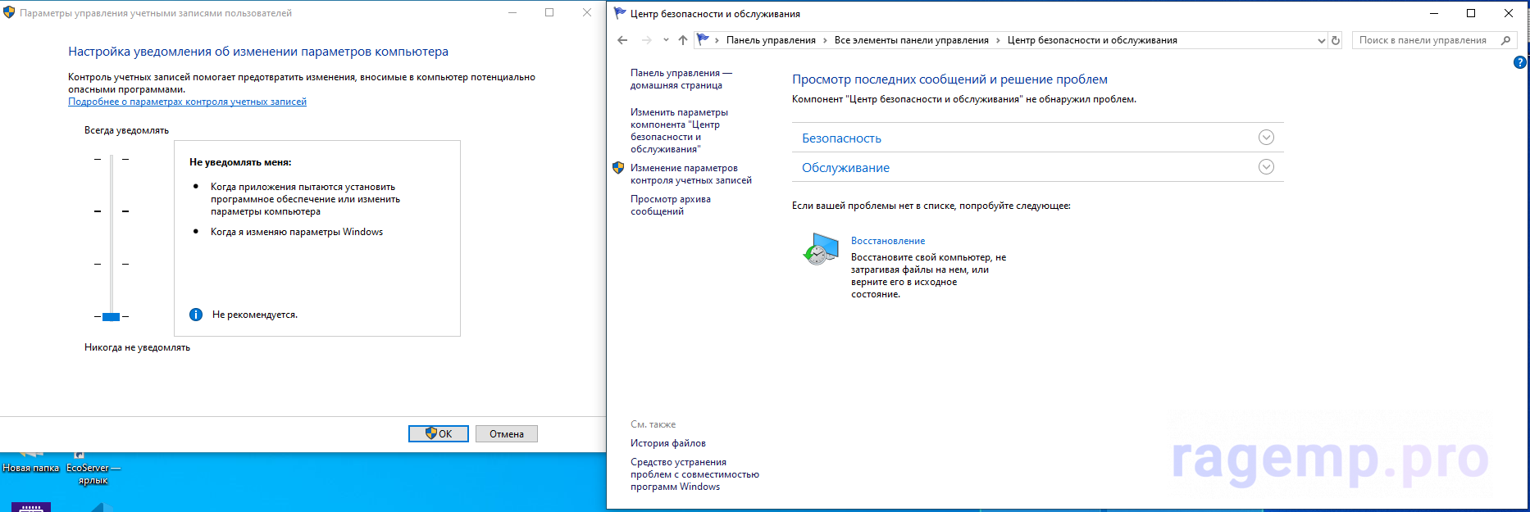The width and height of the screenshot is (1530, 512).
Task: Click flag icon in address bar
Action: click(x=703, y=39)
